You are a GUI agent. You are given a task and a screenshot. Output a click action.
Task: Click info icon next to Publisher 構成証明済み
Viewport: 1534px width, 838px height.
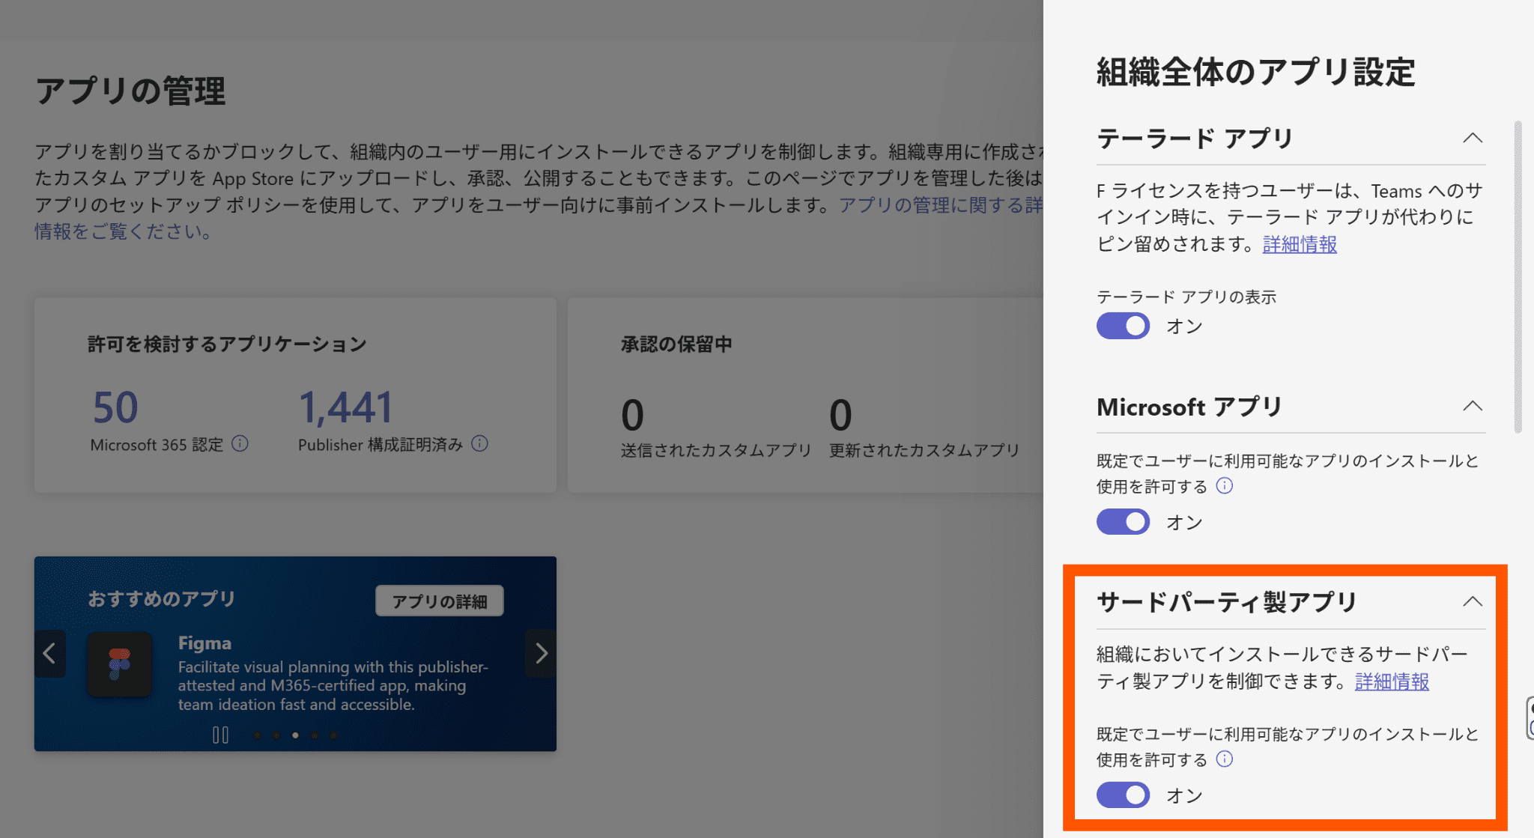(479, 444)
